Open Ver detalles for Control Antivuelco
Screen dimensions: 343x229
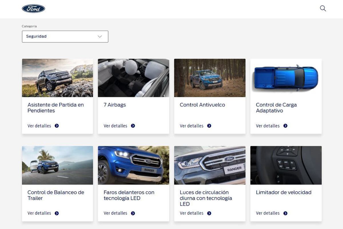pos(192,126)
